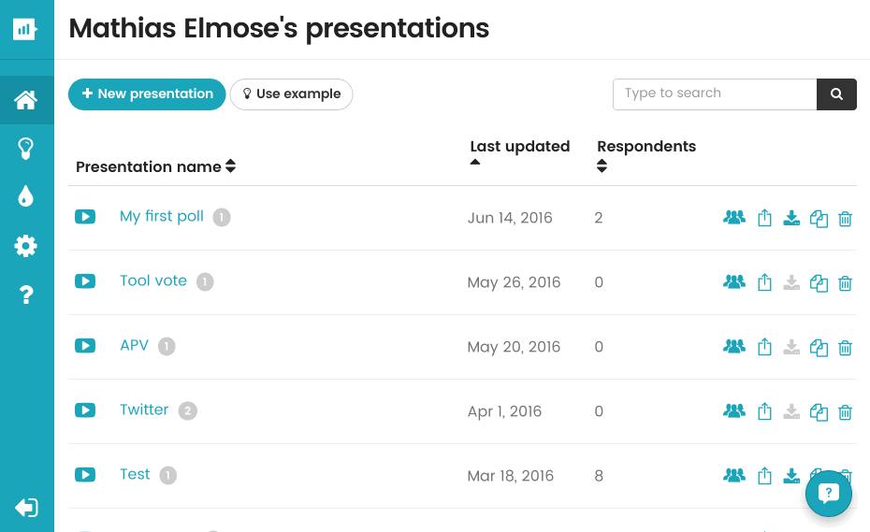870x532 pixels.
Task: View respondents group icon for Test
Action: click(x=734, y=475)
